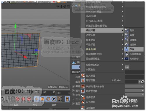Click frame 90 on the timeline ruler

(54, 92)
